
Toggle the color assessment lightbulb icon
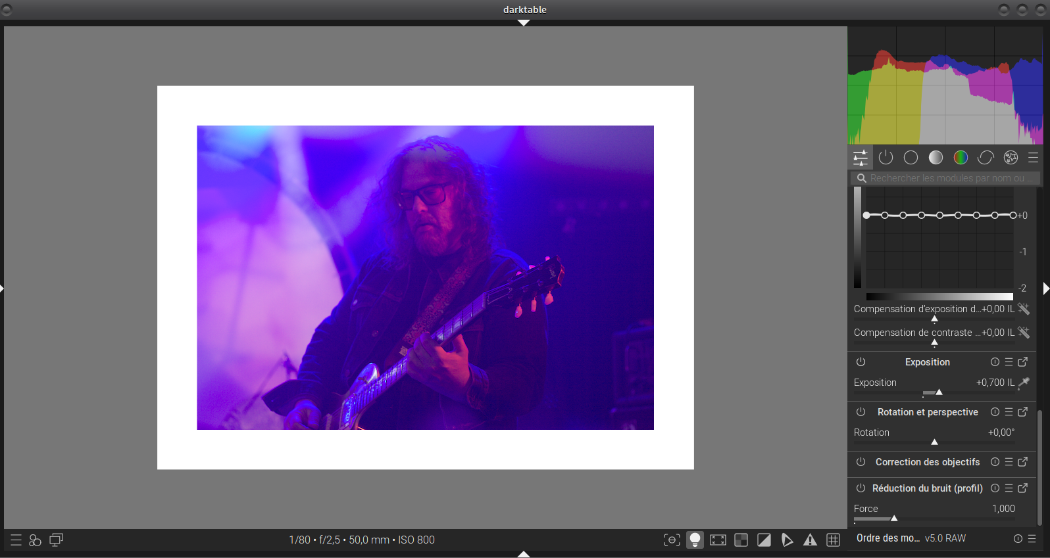tap(695, 540)
